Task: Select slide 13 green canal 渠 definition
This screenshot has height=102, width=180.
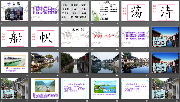Action: [x=14, y=63]
